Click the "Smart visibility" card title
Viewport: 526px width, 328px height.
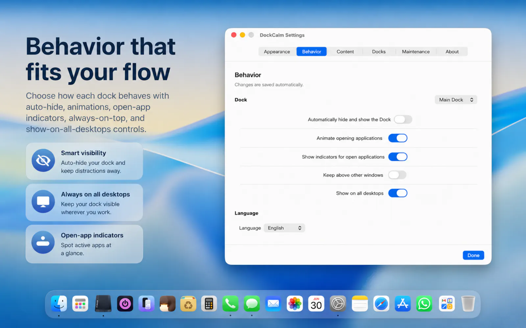click(84, 153)
